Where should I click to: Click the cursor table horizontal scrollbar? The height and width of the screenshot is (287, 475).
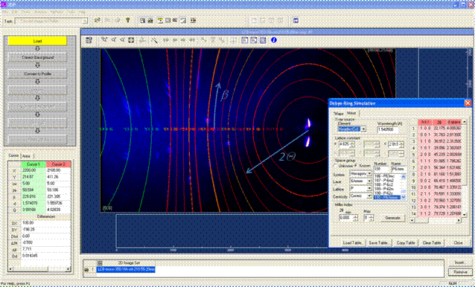click(39, 268)
